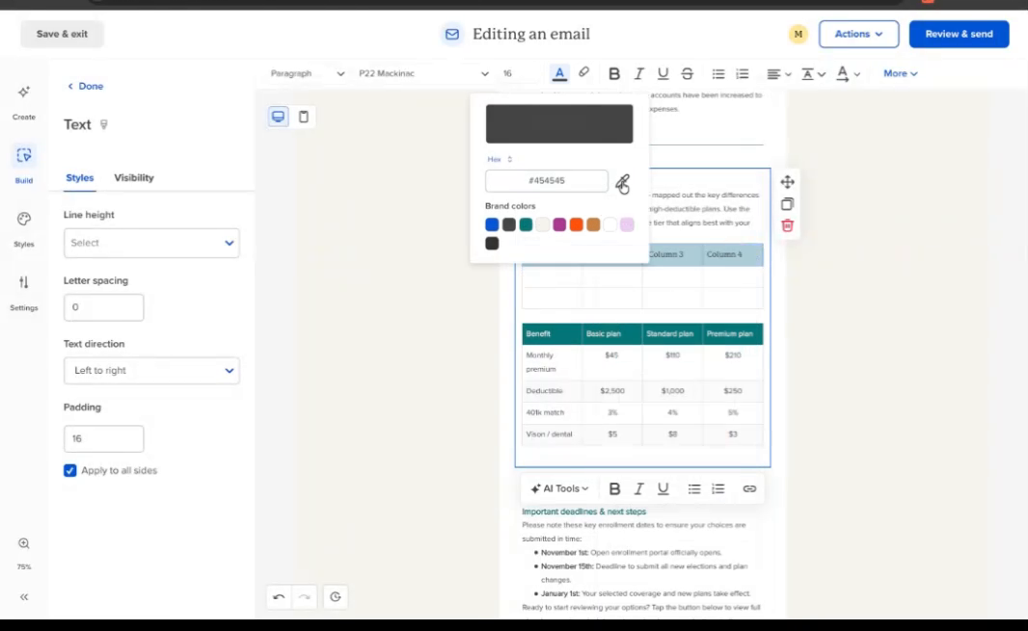
Task: Open the vertical spacing dropdown
Action: point(813,73)
